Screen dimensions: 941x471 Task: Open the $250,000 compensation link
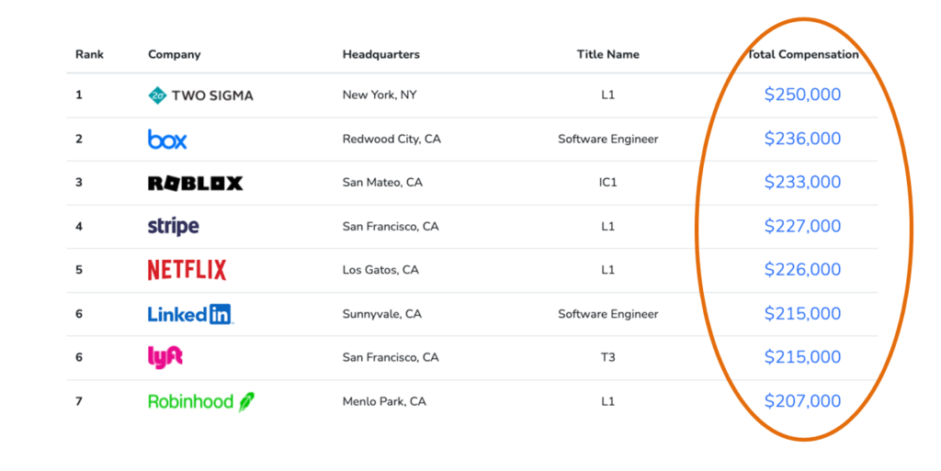point(802,94)
